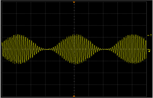The width and height of the screenshot is (153, 98).
Task: Select the trigger level arrow beside T
Action: tap(149, 35)
